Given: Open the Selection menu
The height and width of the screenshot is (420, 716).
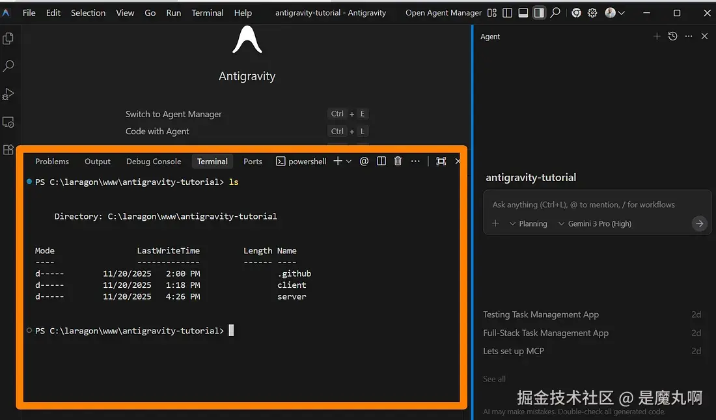Looking at the screenshot, I should [x=88, y=13].
